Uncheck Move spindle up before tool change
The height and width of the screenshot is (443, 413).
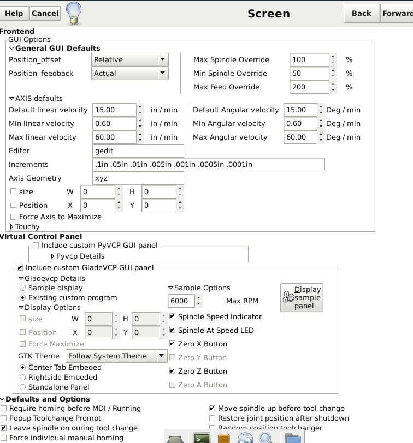(212, 408)
